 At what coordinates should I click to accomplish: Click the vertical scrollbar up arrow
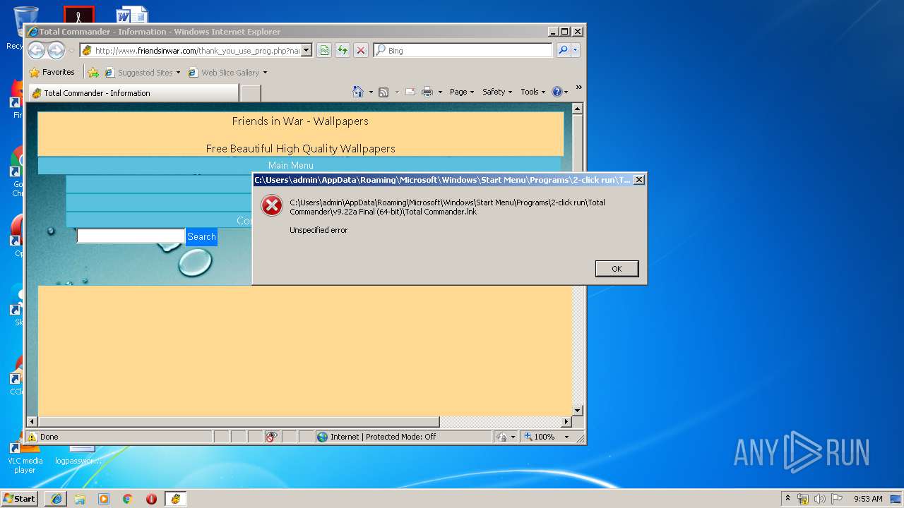tap(578, 109)
